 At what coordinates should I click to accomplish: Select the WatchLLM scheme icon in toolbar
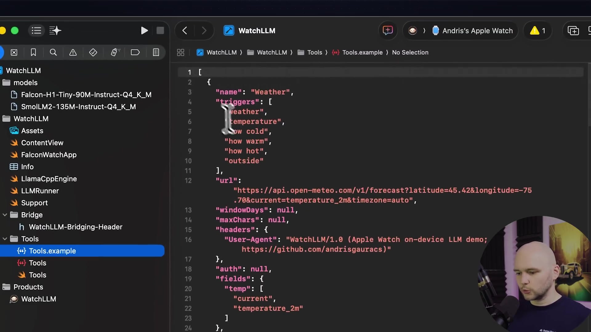click(x=413, y=31)
